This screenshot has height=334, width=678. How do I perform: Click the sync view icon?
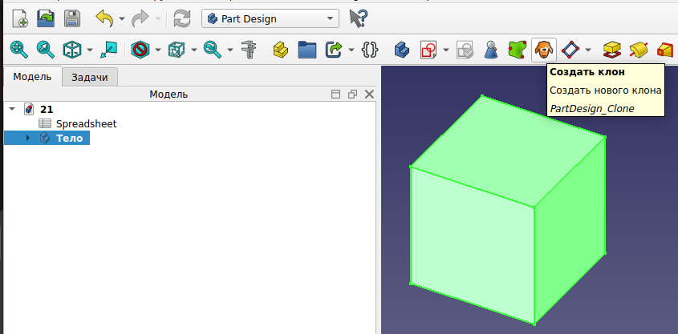(213, 50)
